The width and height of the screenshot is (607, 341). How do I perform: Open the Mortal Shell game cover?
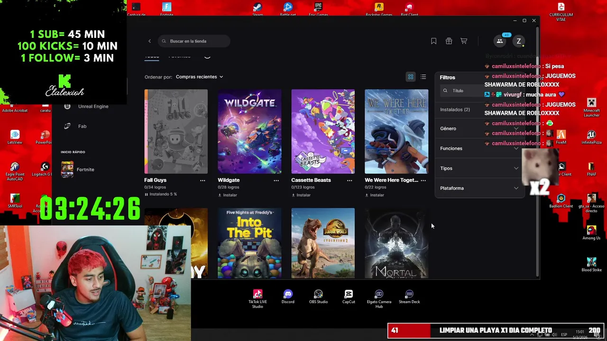tap(396, 243)
